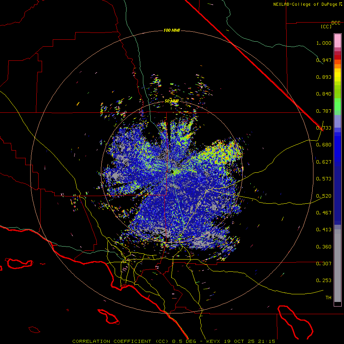Click the 0.680 legend value
This screenshot has width=344, height=344.
pos(324,145)
